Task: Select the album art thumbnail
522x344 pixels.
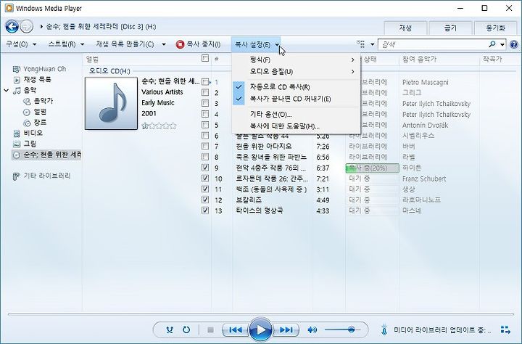Action: [x=111, y=103]
